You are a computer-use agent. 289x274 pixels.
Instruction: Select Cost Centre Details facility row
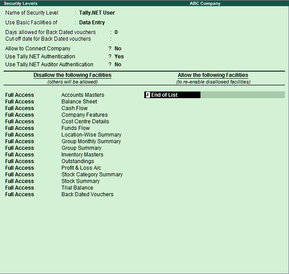click(85, 121)
